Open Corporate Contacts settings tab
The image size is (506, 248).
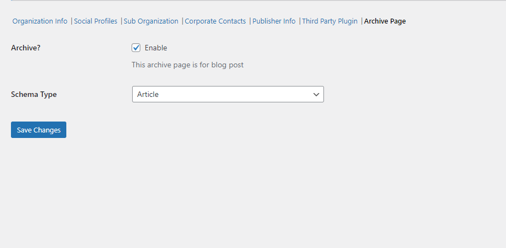coord(215,21)
